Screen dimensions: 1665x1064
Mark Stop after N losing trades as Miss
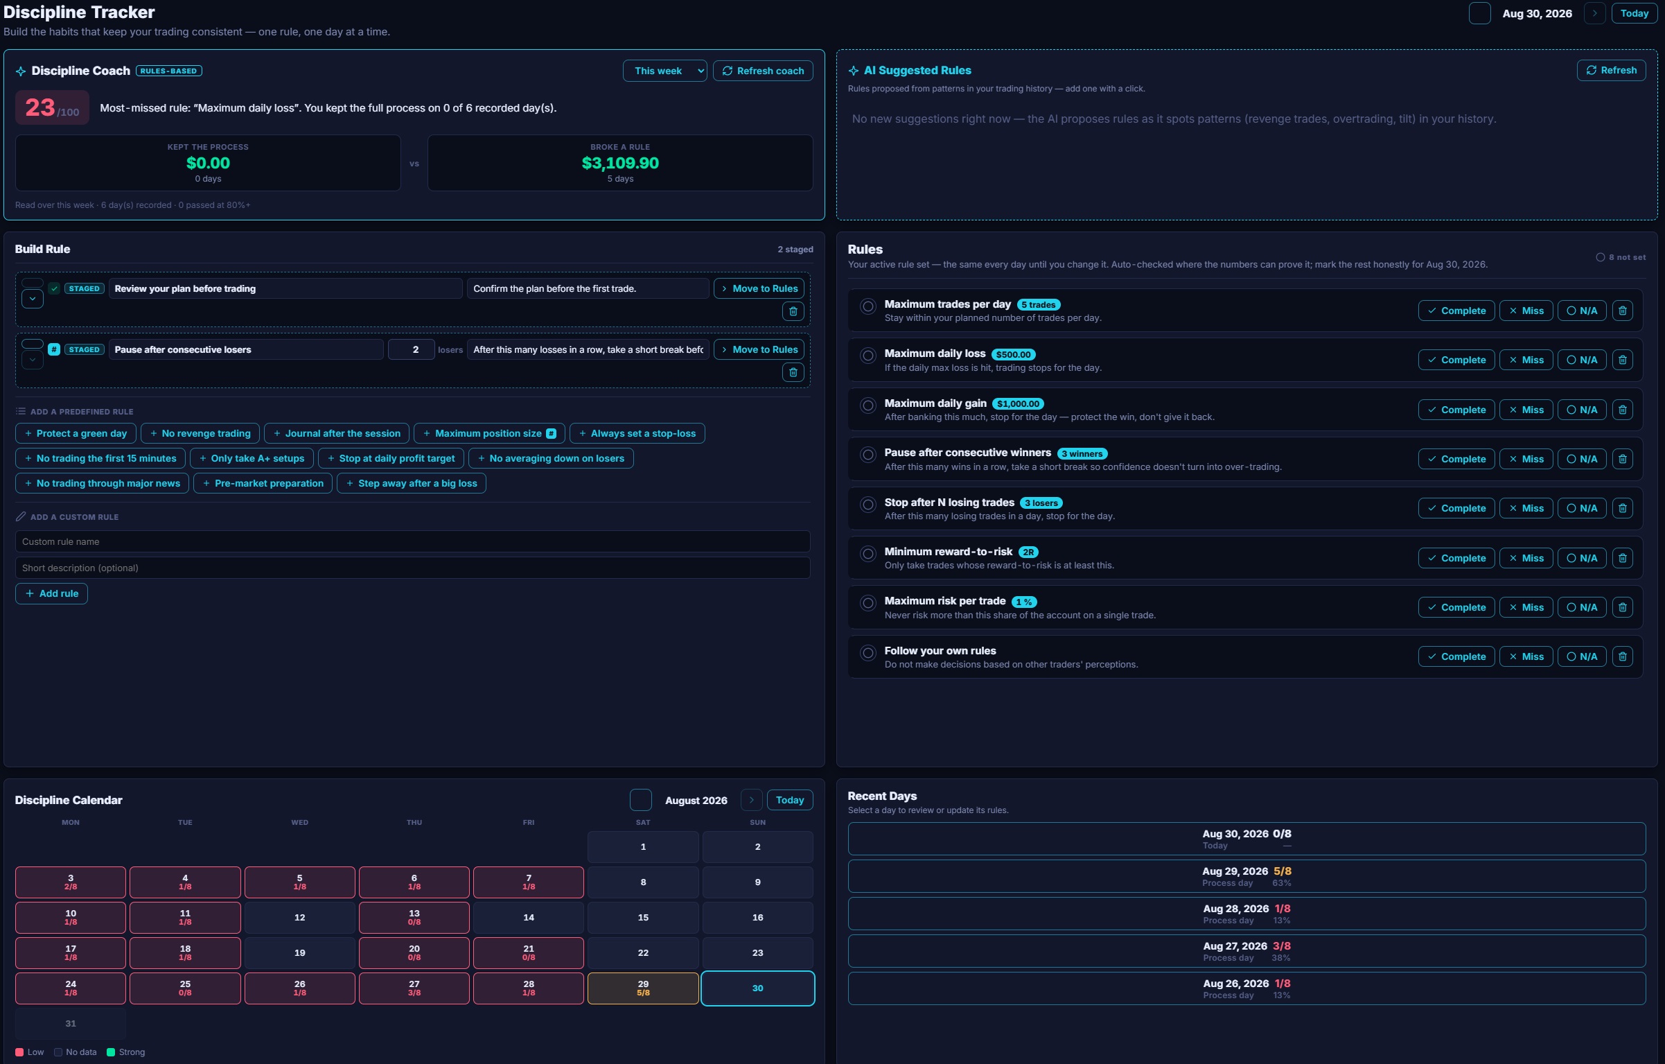[1526, 508]
